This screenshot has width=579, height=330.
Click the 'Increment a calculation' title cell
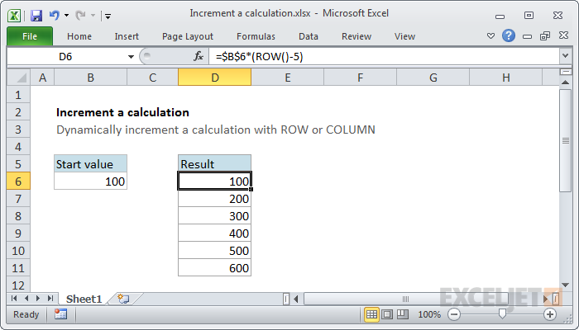click(x=122, y=112)
